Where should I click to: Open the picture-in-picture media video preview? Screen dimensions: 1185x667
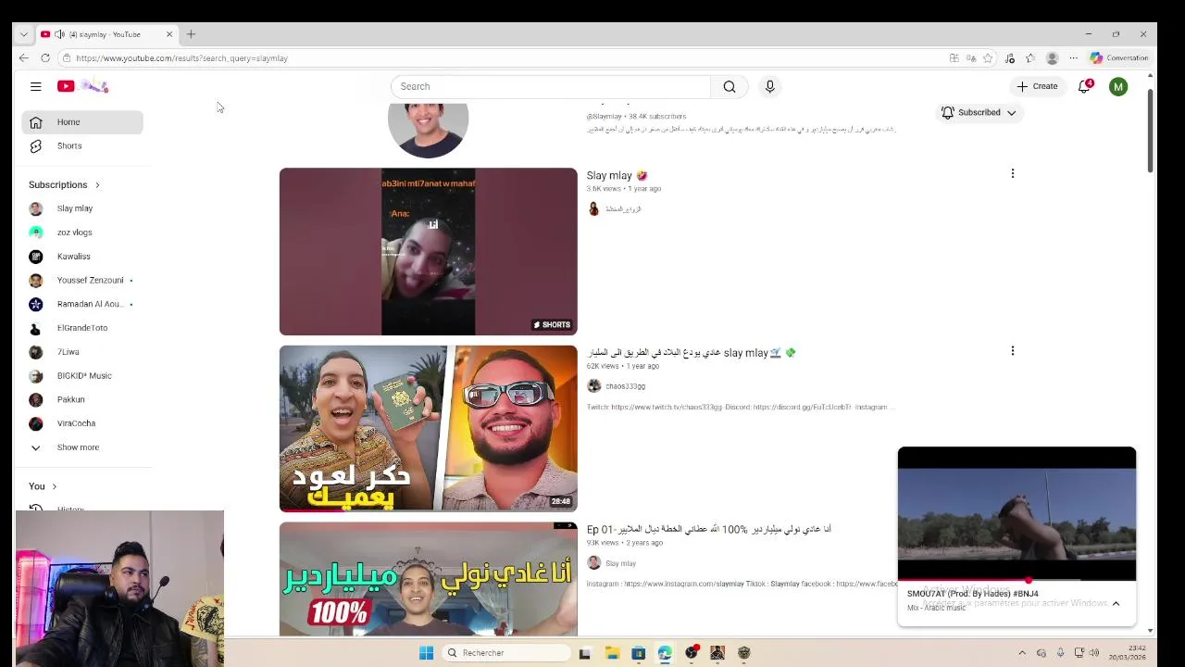pyautogui.click(x=1017, y=513)
